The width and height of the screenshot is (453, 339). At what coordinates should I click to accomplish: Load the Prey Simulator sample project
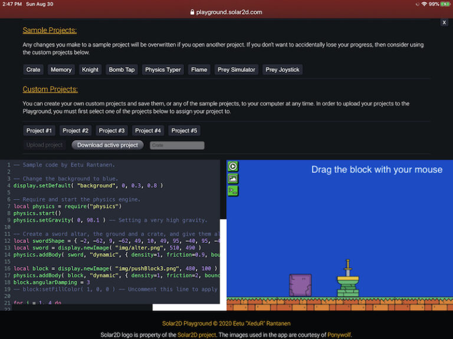coord(237,69)
